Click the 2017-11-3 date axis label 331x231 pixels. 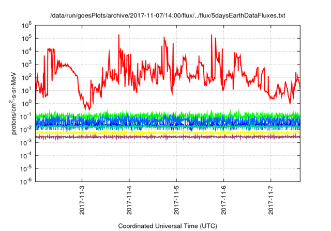point(82,200)
